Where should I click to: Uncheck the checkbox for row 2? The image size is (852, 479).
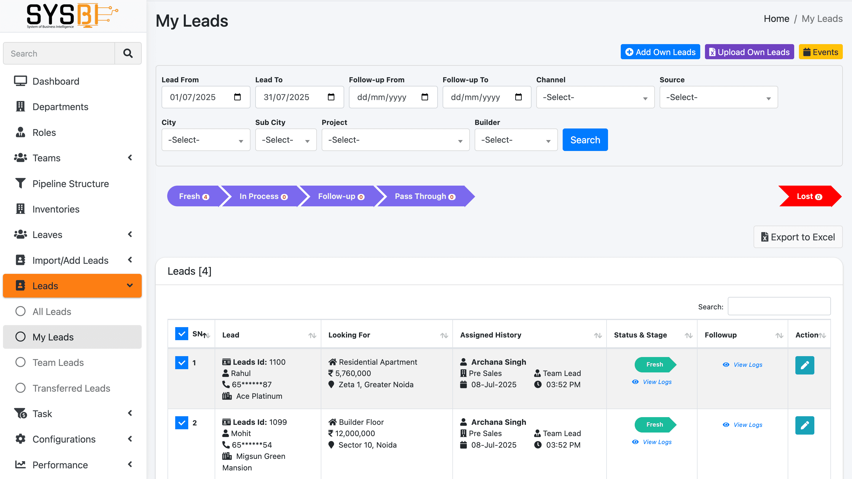click(x=181, y=422)
